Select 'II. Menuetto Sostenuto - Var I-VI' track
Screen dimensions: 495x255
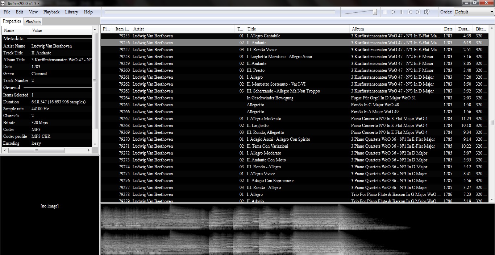pos(294,84)
